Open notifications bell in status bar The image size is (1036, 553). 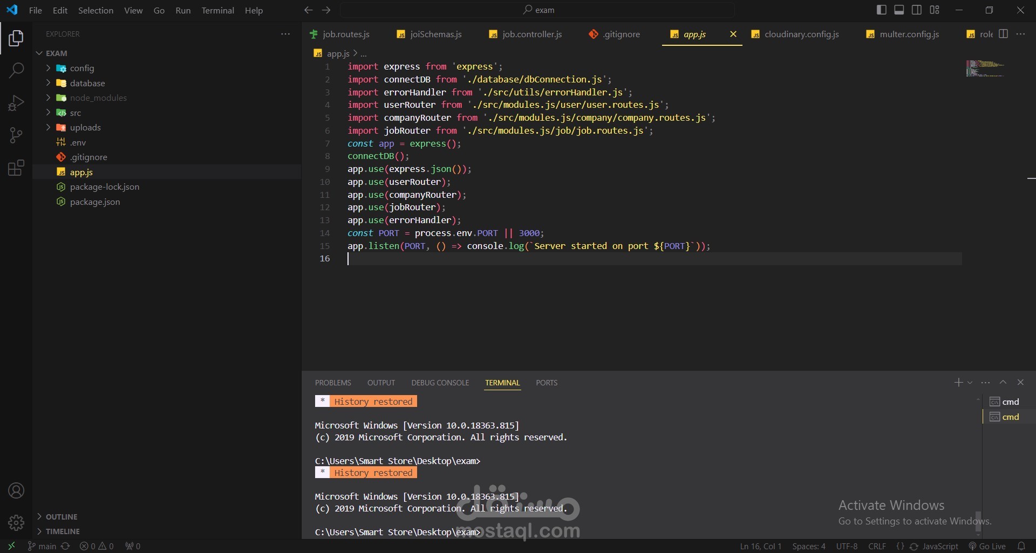(1021, 546)
